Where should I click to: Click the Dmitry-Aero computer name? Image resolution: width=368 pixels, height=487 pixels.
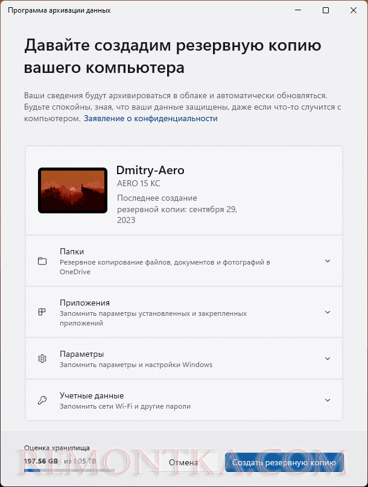point(150,170)
